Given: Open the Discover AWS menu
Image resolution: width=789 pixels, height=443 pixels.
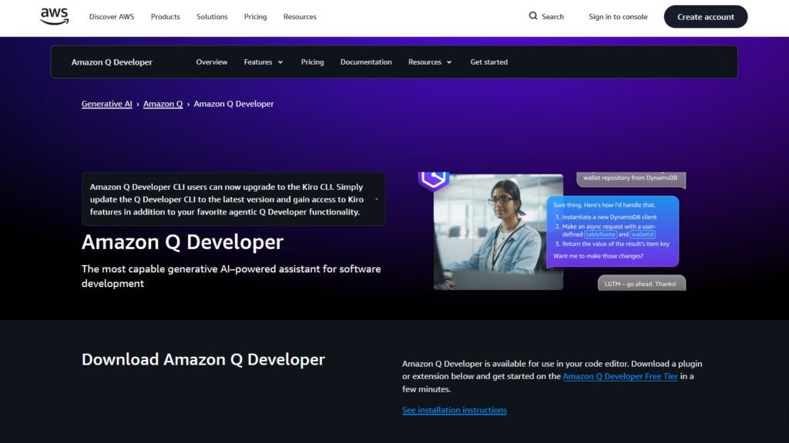Looking at the screenshot, I should 111,17.
